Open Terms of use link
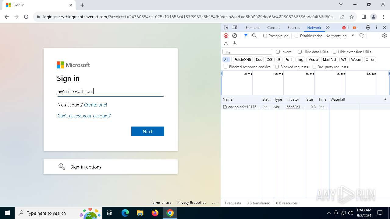Image resolution: width=390 pixels, height=219 pixels. [161, 203]
